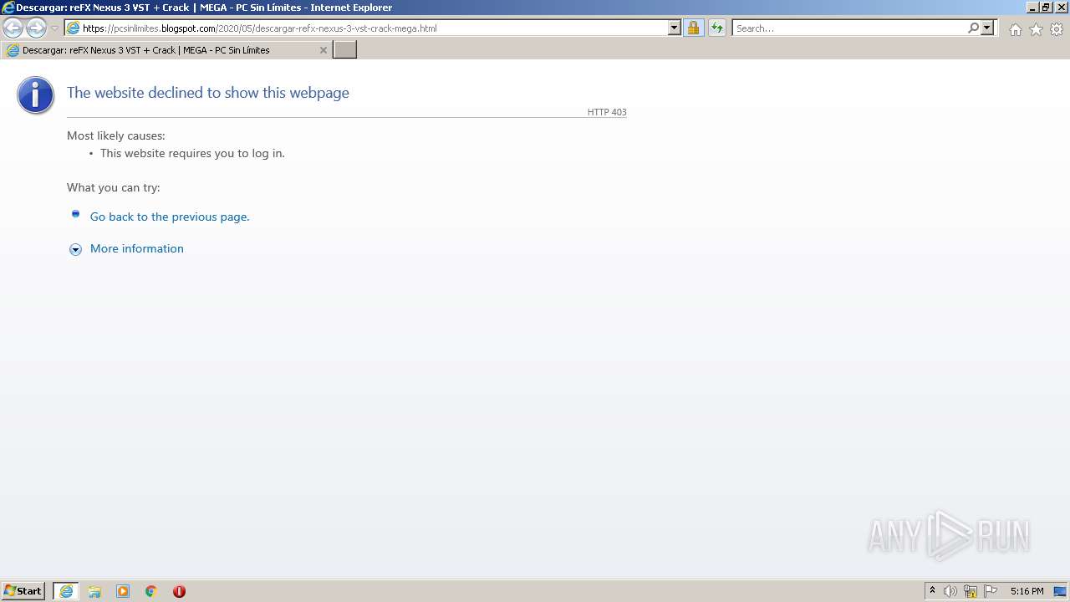Click the blue information icon

(35, 95)
